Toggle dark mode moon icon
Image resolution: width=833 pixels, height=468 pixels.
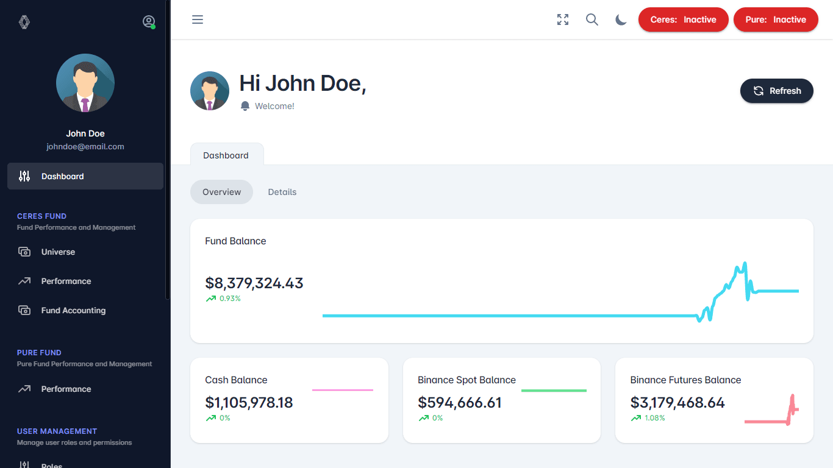pos(621,19)
